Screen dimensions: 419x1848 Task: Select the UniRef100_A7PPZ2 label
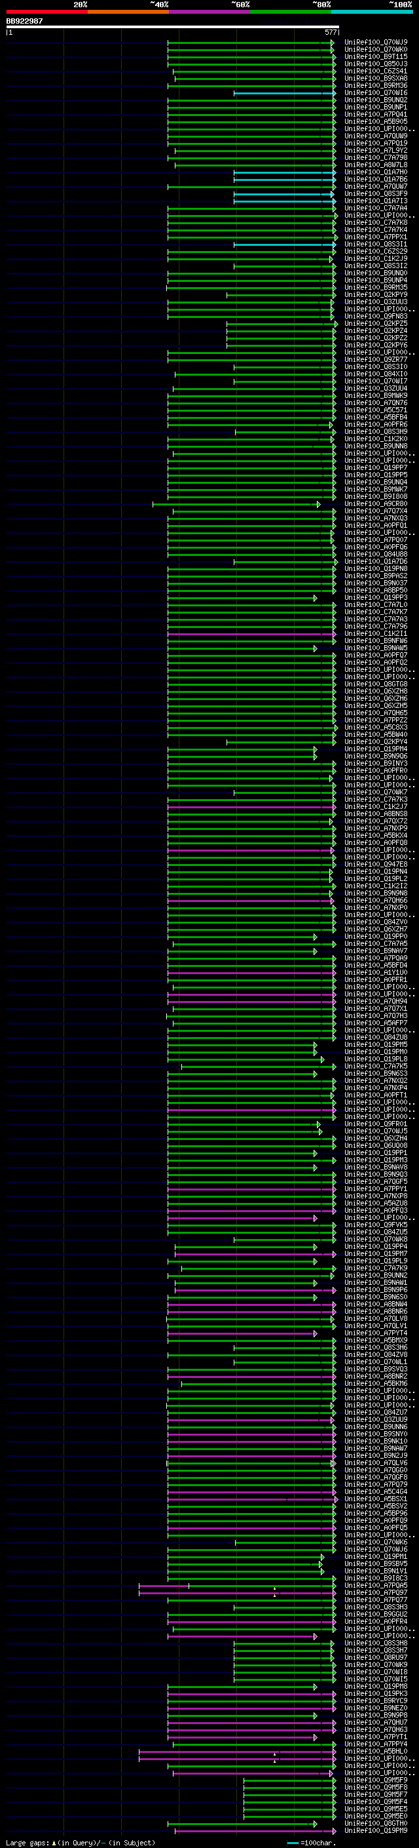coord(376,720)
